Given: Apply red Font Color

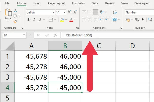Looking at the screenshot, I should (71, 20).
